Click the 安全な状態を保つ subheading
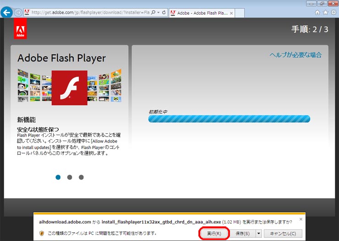Viewport: 339px width, 241px height. [38, 129]
